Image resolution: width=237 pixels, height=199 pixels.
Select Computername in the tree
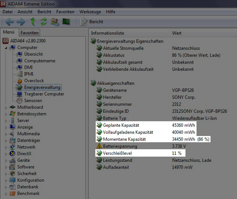[40, 61]
